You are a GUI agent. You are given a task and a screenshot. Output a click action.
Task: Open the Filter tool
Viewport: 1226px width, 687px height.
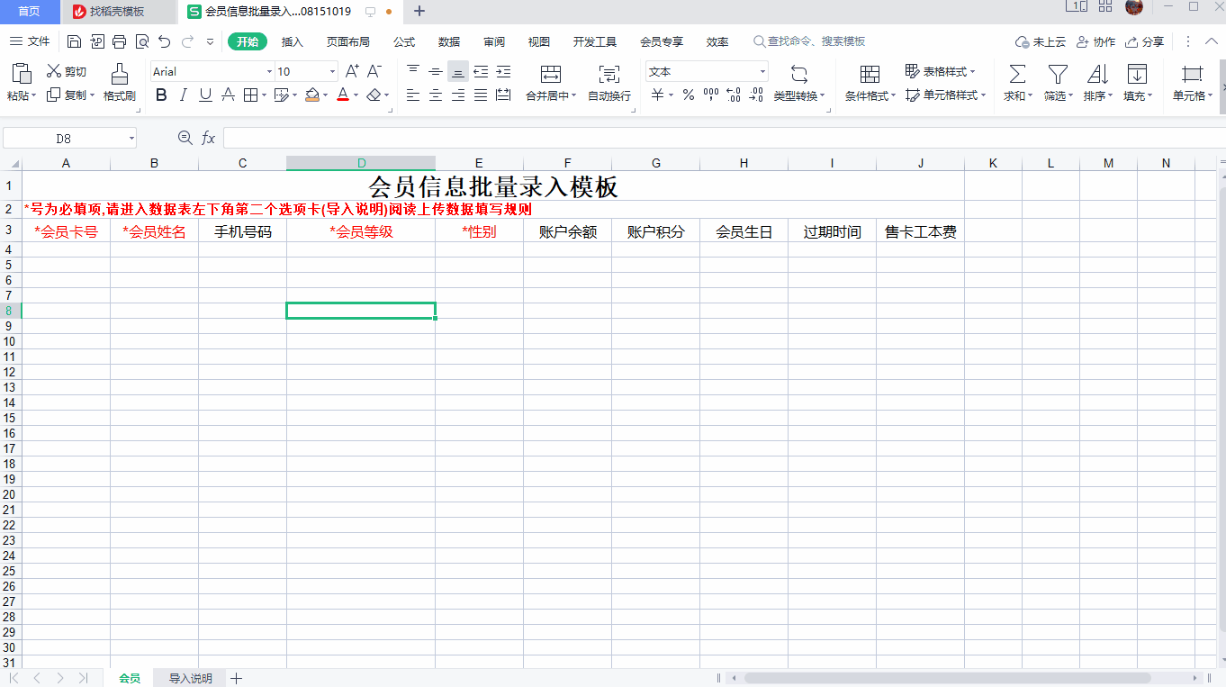(x=1056, y=81)
